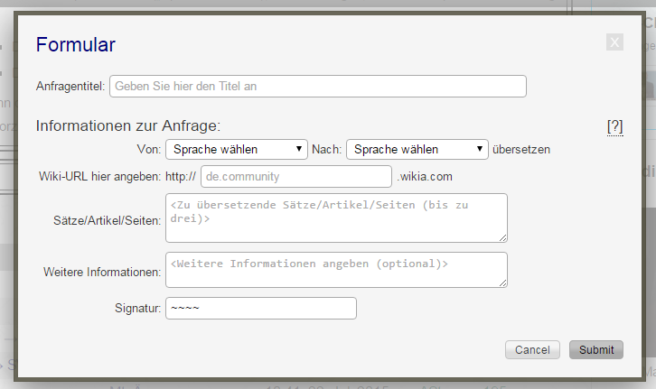Click into the Sätze/Artikel/Seiten text area

click(335, 217)
